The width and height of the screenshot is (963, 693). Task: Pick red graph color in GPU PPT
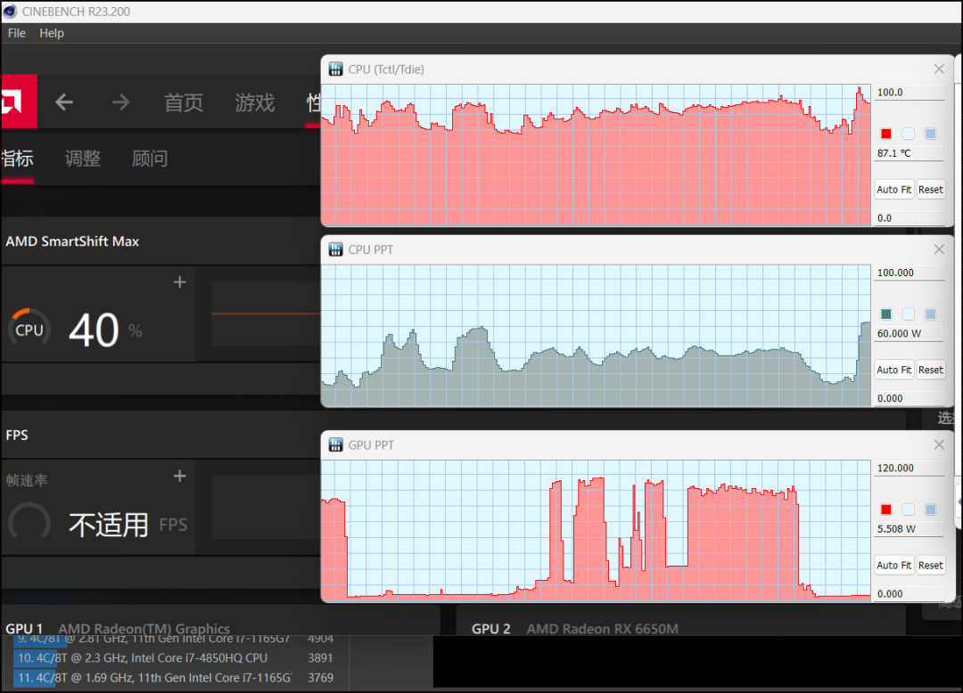[x=885, y=509]
